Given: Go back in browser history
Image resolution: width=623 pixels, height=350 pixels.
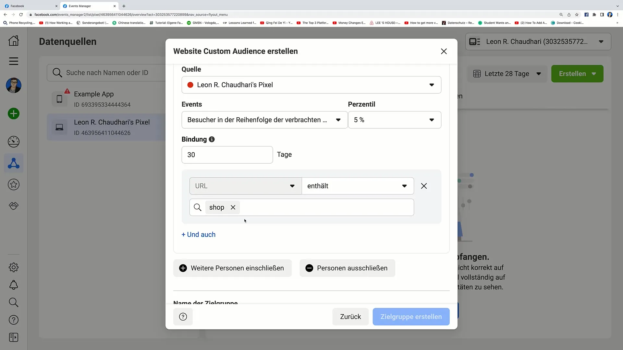Looking at the screenshot, I should [6, 15].
